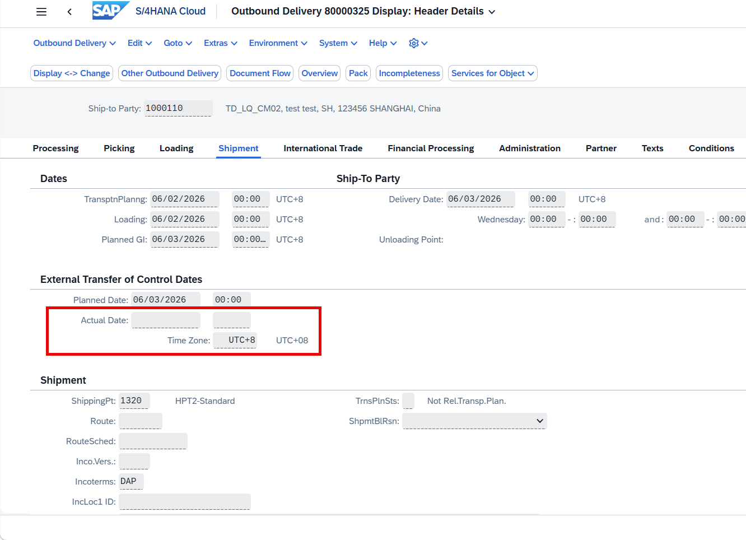This screenshot has width=746, height=540.
Task: Click the Route field
Action: 141,421
